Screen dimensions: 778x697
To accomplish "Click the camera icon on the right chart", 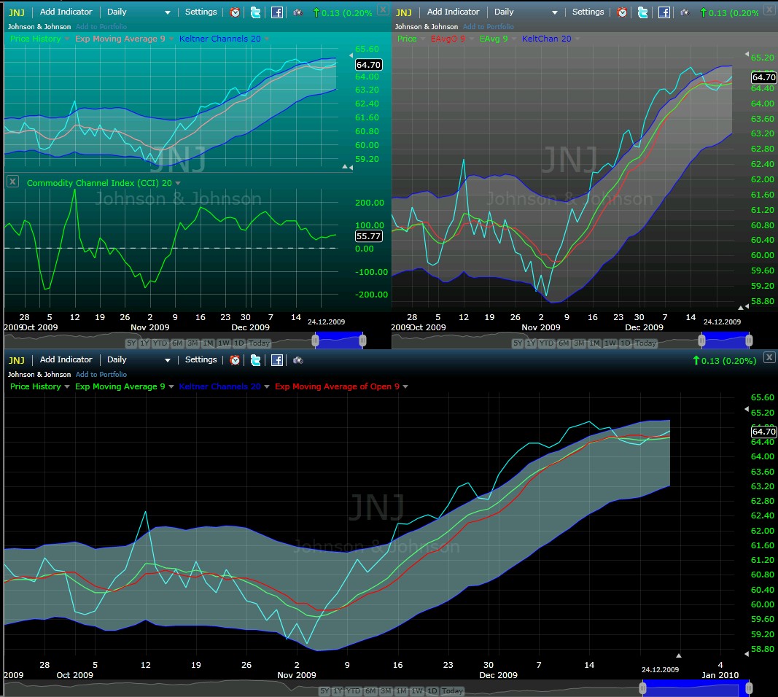I will pos(684,12).
